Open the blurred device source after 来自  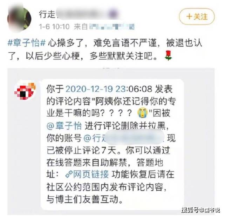[112, 27]
